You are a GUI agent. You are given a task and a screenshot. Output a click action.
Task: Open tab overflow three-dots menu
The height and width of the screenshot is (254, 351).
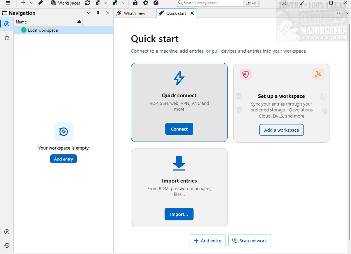point(339,13)
